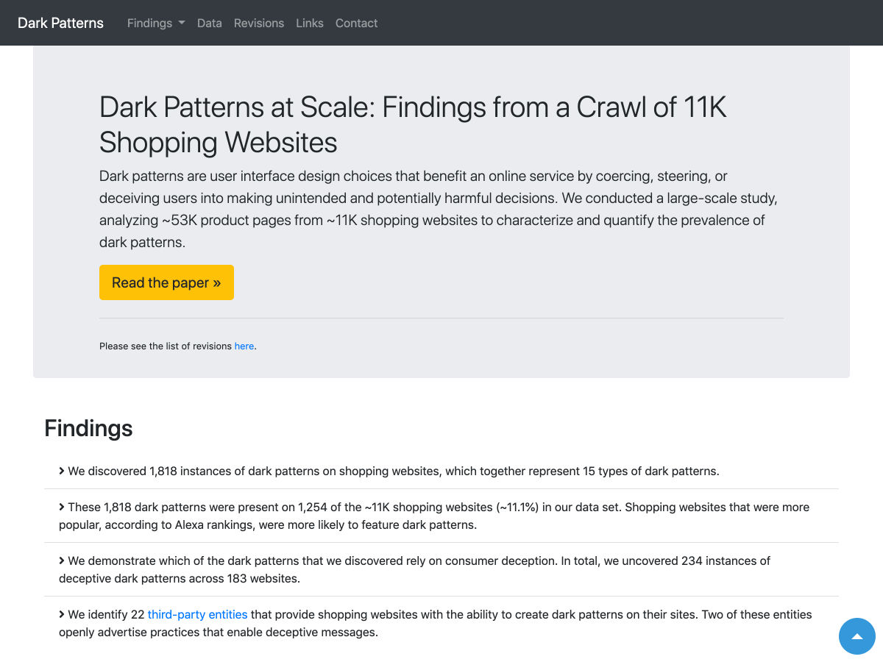Select the Links nav item

(x=309, y=23)
